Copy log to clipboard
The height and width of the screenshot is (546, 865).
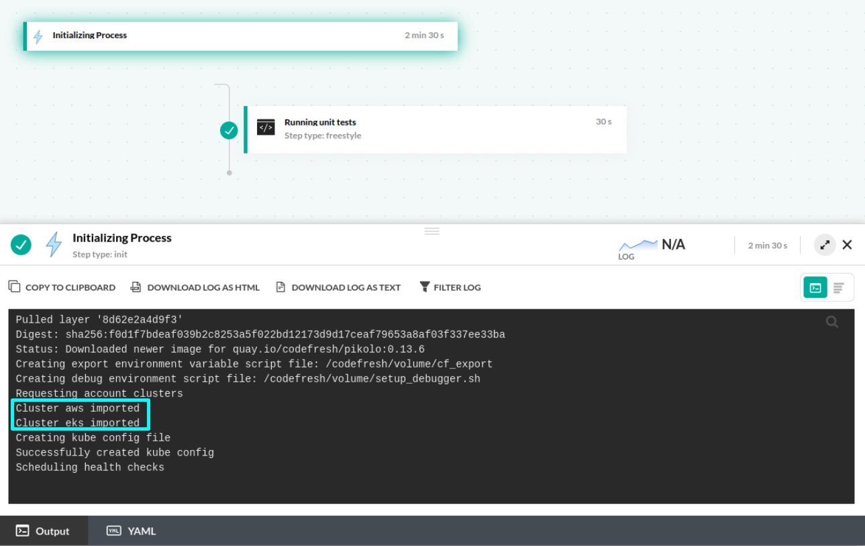pos(62,287)
